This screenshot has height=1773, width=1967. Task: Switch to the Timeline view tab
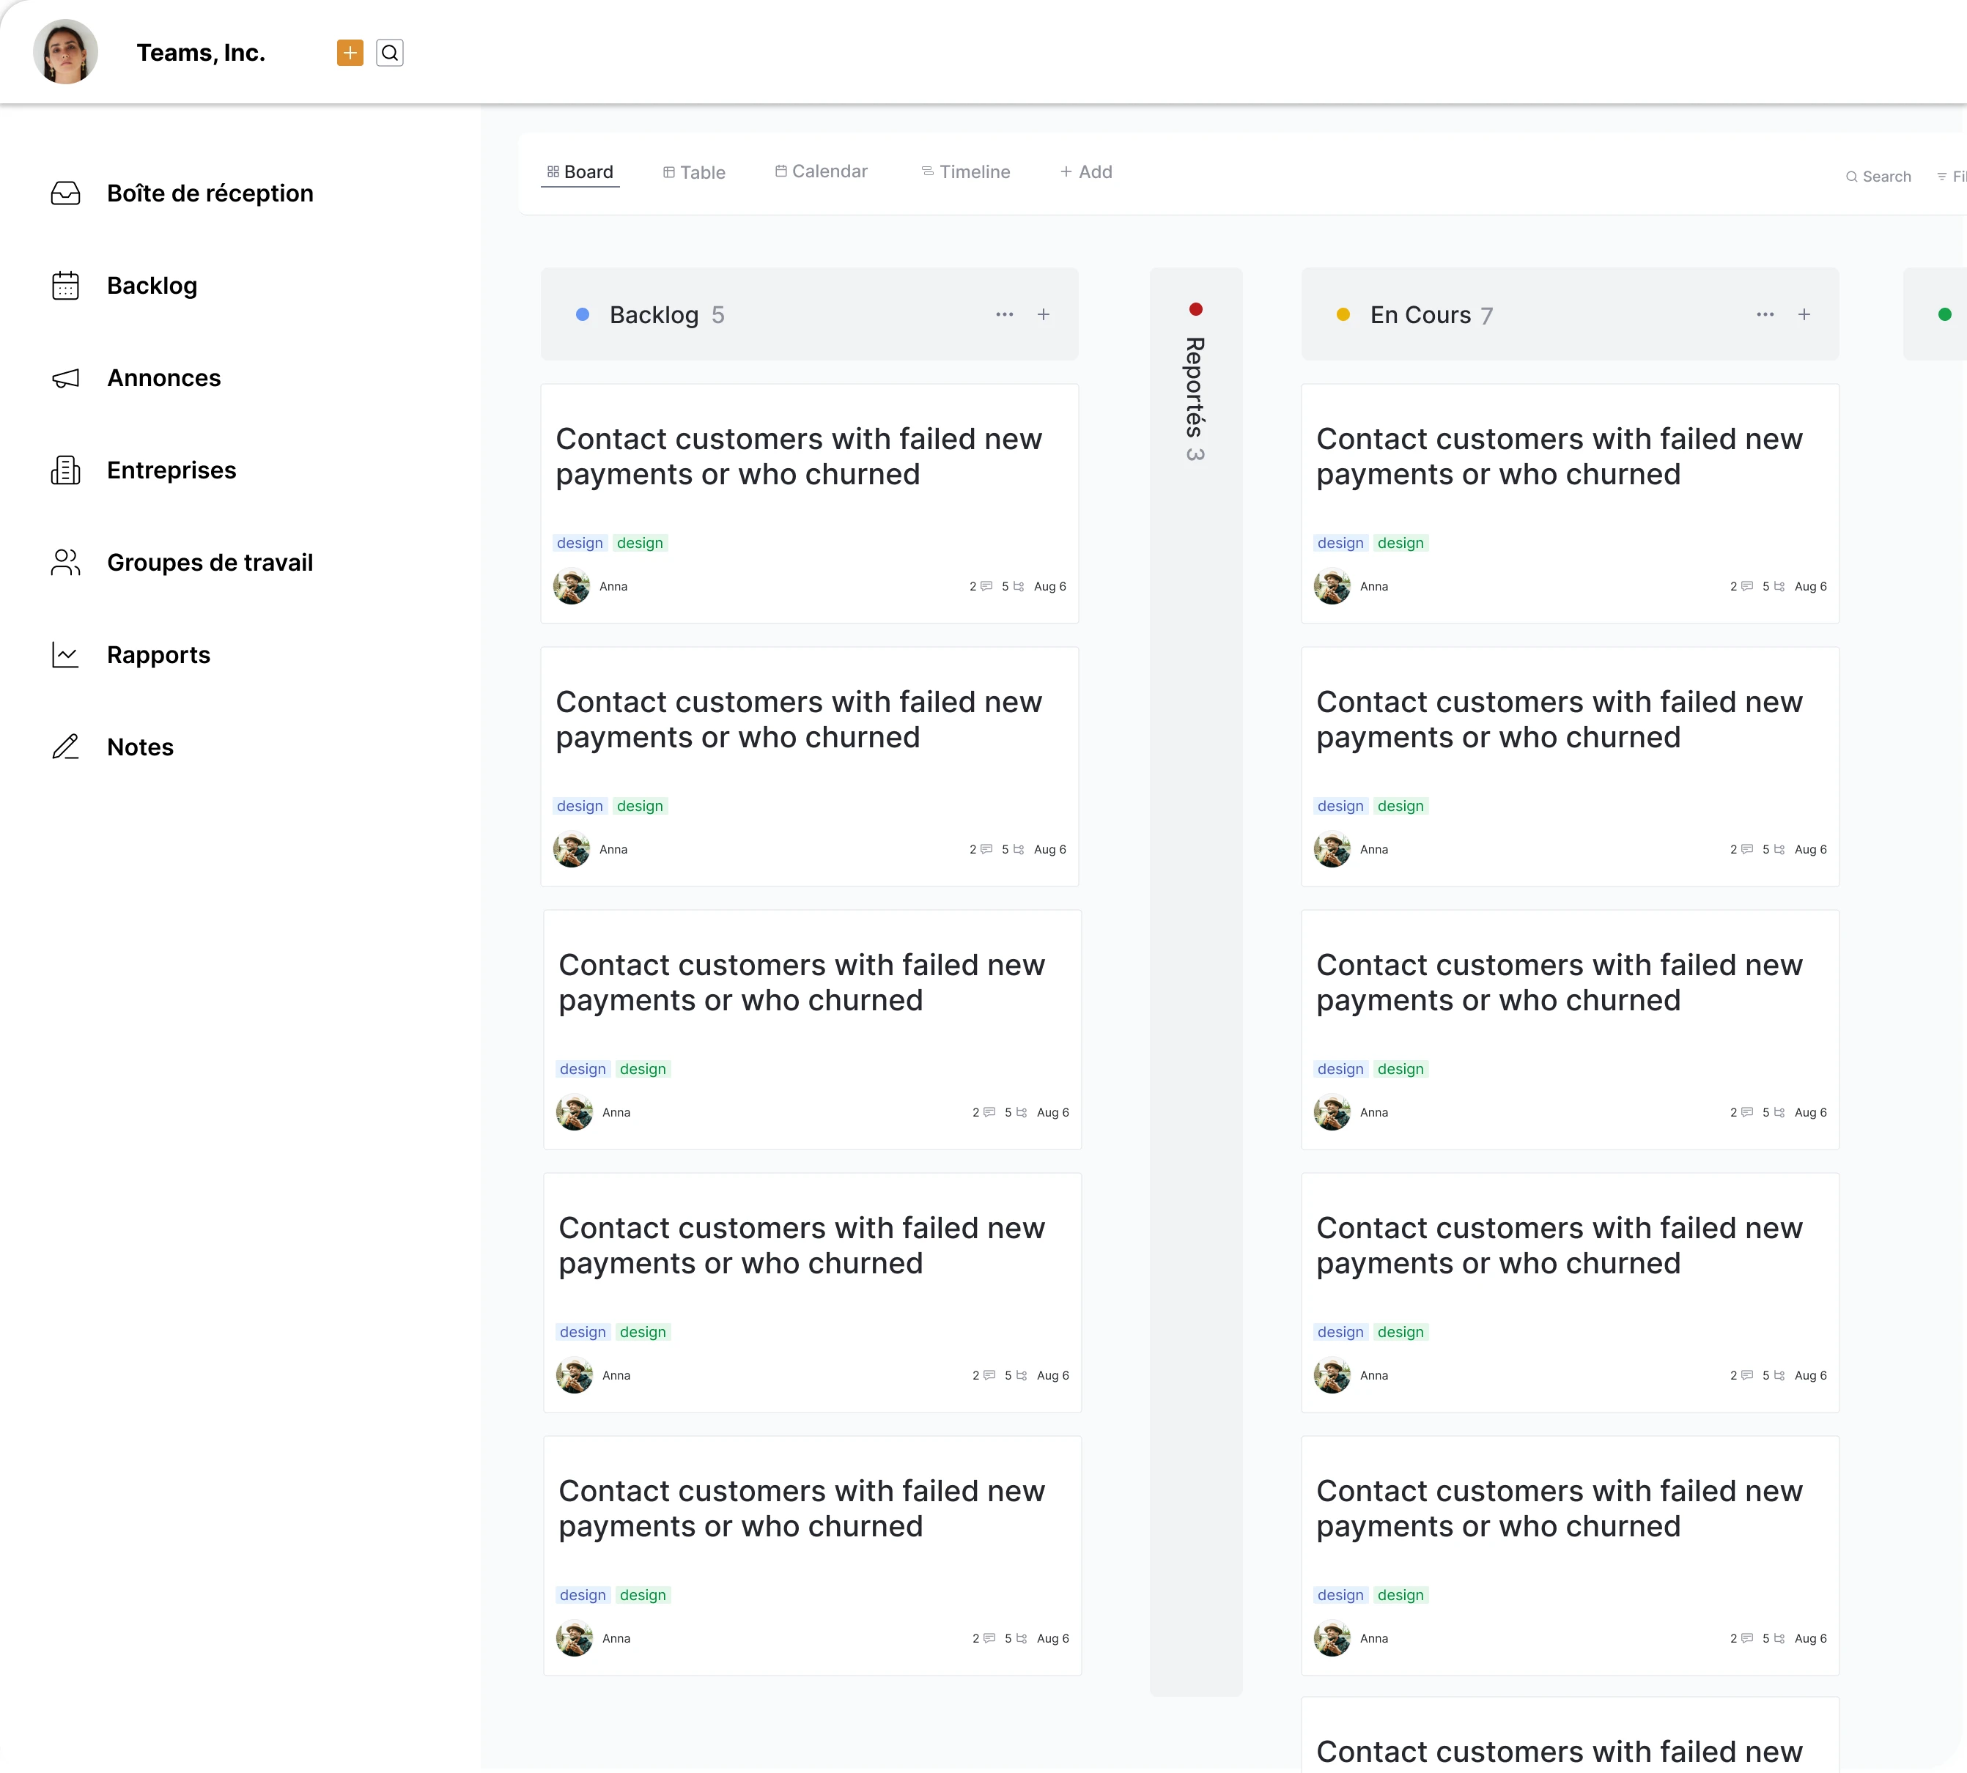pos(965,171)
